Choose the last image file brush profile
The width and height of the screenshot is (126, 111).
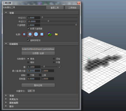[49, 34]
